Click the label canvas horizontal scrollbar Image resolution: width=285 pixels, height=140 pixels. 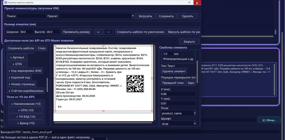click(103, 123)
